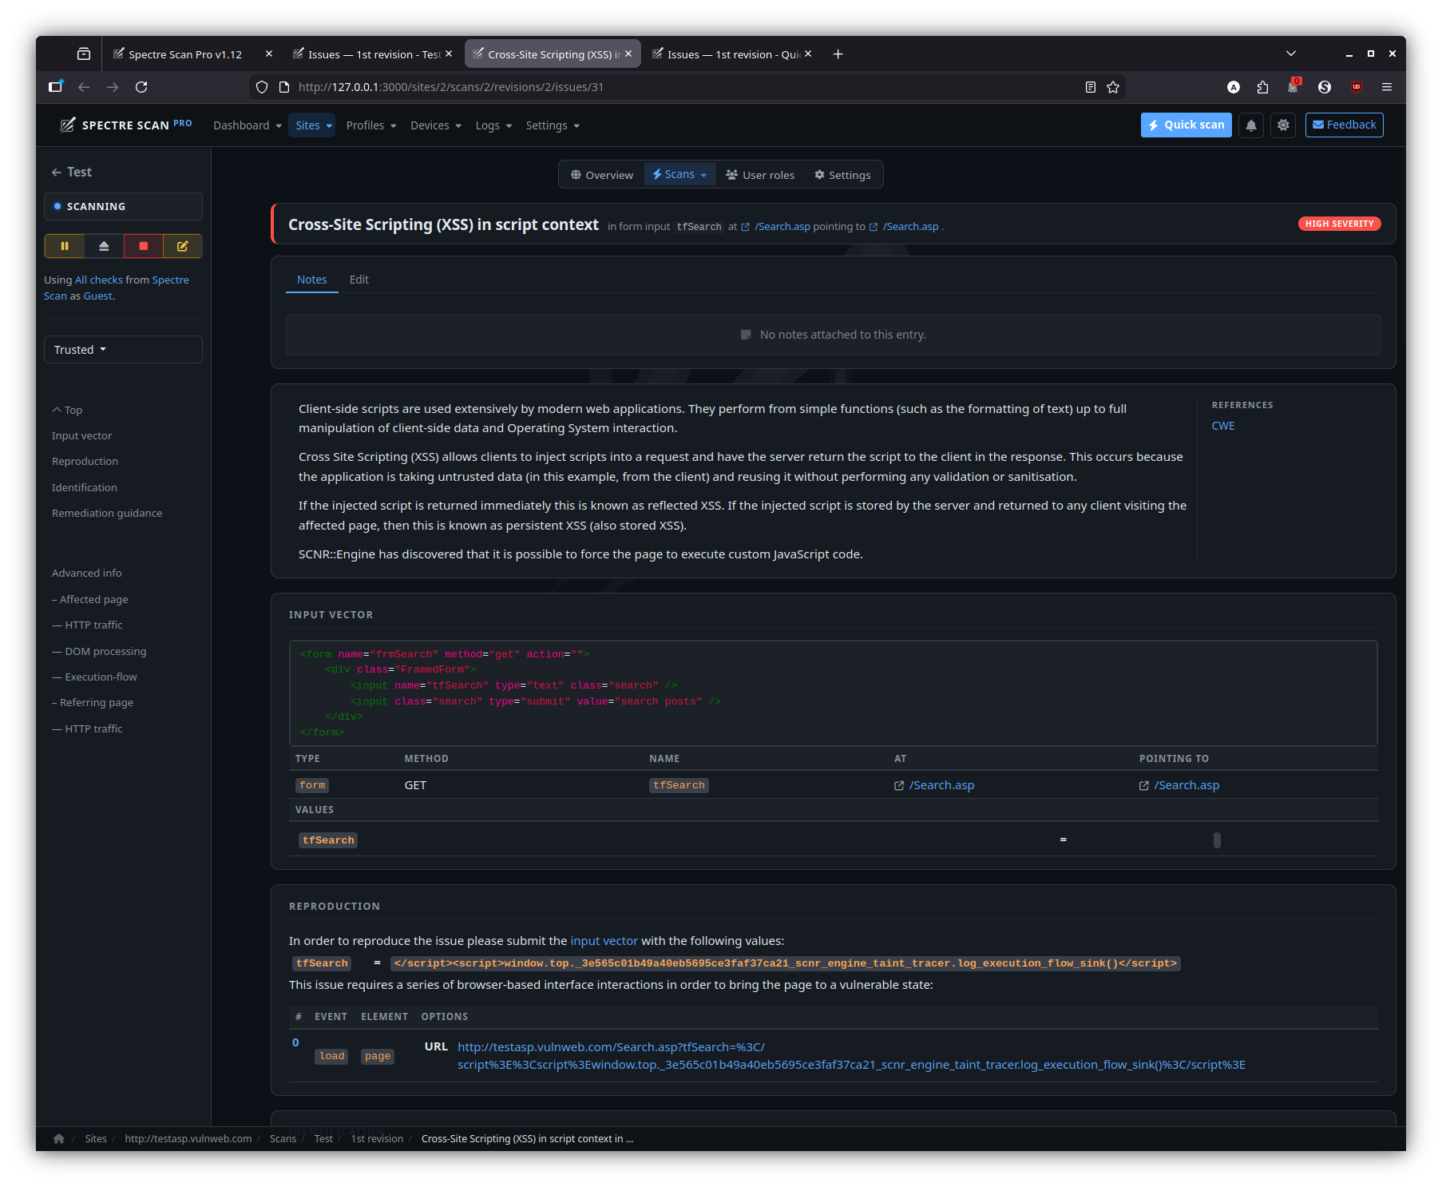Click the browser address bar
Image resolution: width=1442 pixels, height=1187 pixels.
[x=687, y=87]
